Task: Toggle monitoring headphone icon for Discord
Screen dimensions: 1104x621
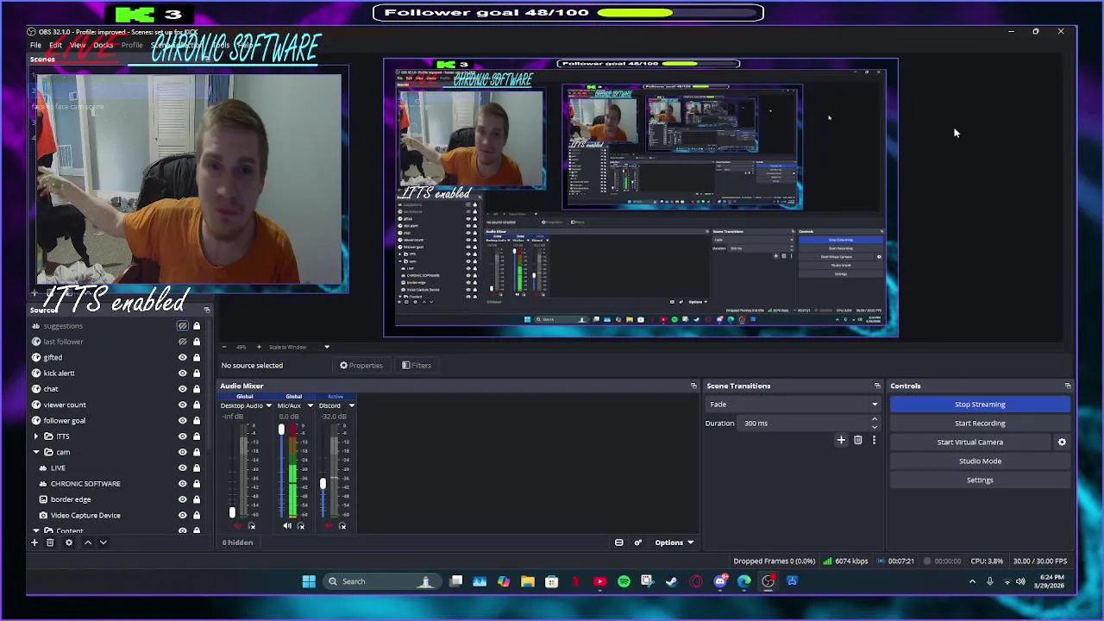Action: 342,525
